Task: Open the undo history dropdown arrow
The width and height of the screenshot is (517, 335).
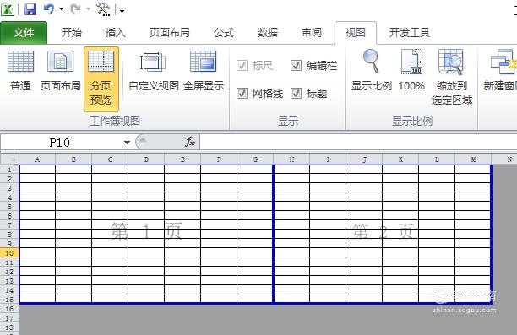Action: pos(62,9)
